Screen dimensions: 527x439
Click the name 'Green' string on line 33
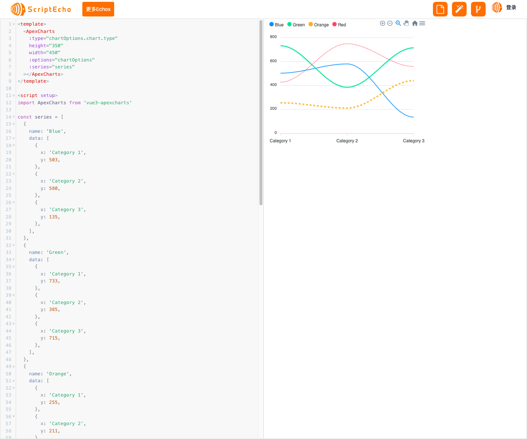tap(56, 252)
